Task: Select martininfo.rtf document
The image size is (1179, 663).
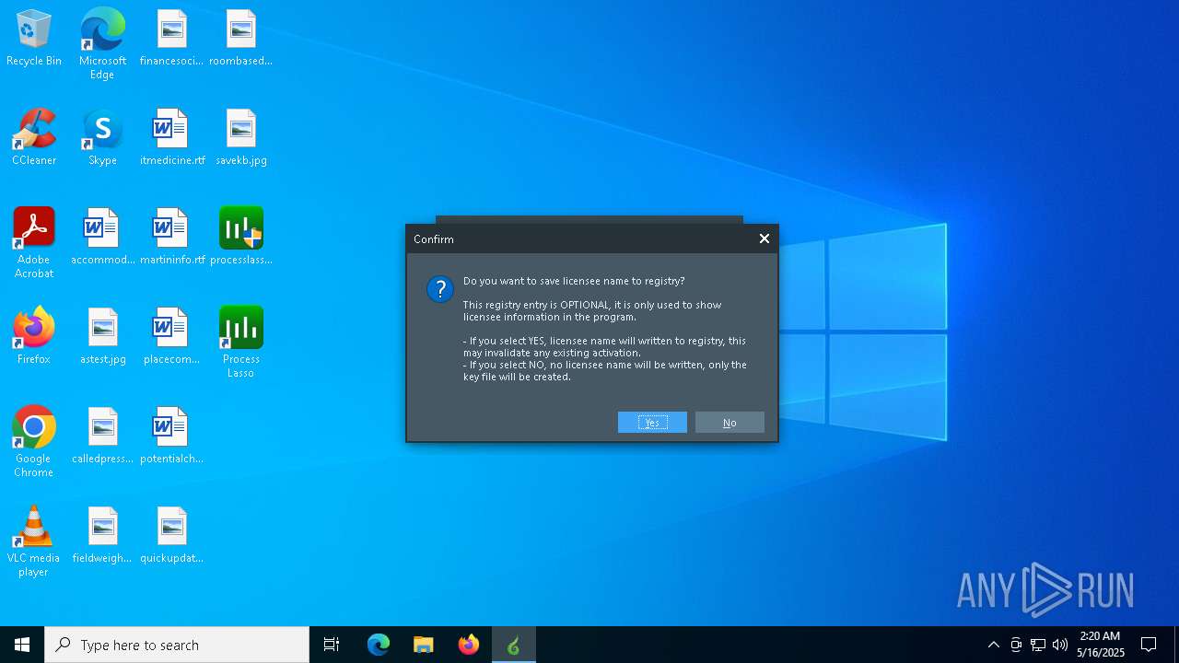Action: (171, 238)
